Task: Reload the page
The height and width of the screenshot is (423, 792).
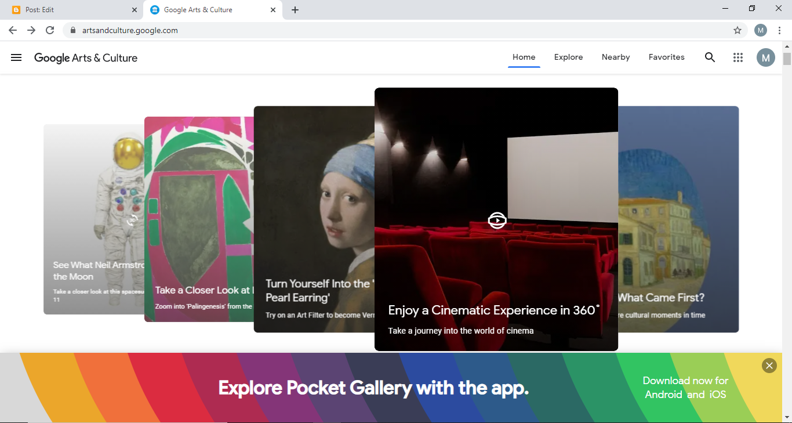Action: click(x=50, y=30)
